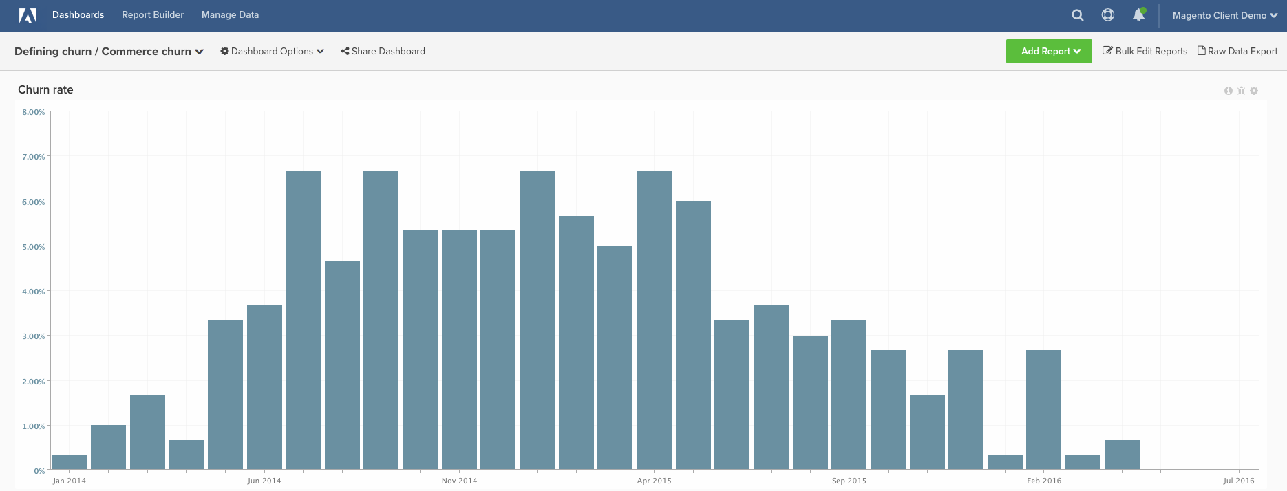The height and width of the screenshot is (491, 1287).
Task: Open the green Add Report dropdown button
Action: pyautogui.click(x=1049, y=51)
